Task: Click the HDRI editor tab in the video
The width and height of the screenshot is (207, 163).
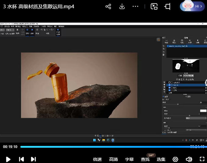Action: click(x=188, y=75)
